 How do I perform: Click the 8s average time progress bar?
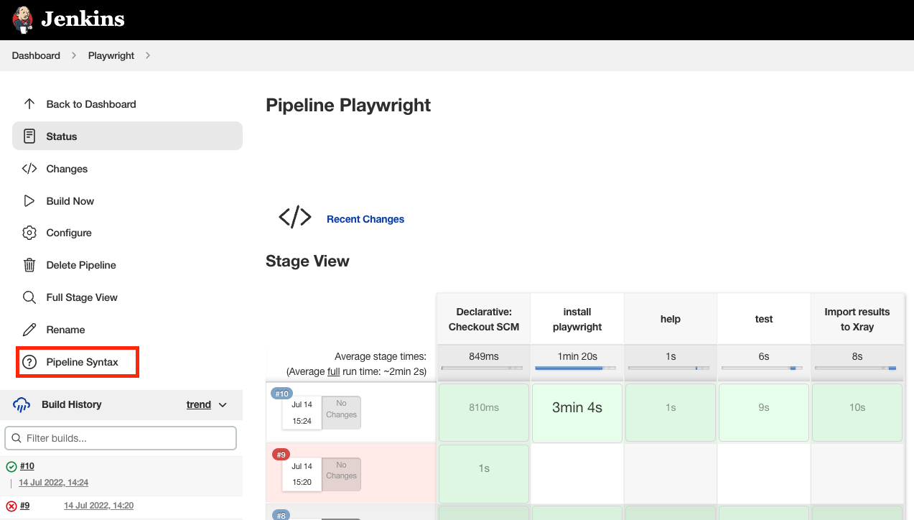(x=855, y=368)
